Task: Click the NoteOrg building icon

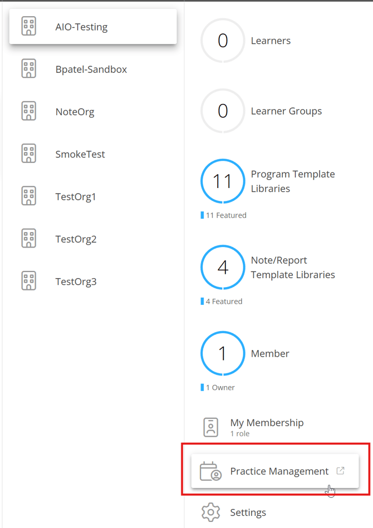Action: pyautogui.click(x=28, y=112)
